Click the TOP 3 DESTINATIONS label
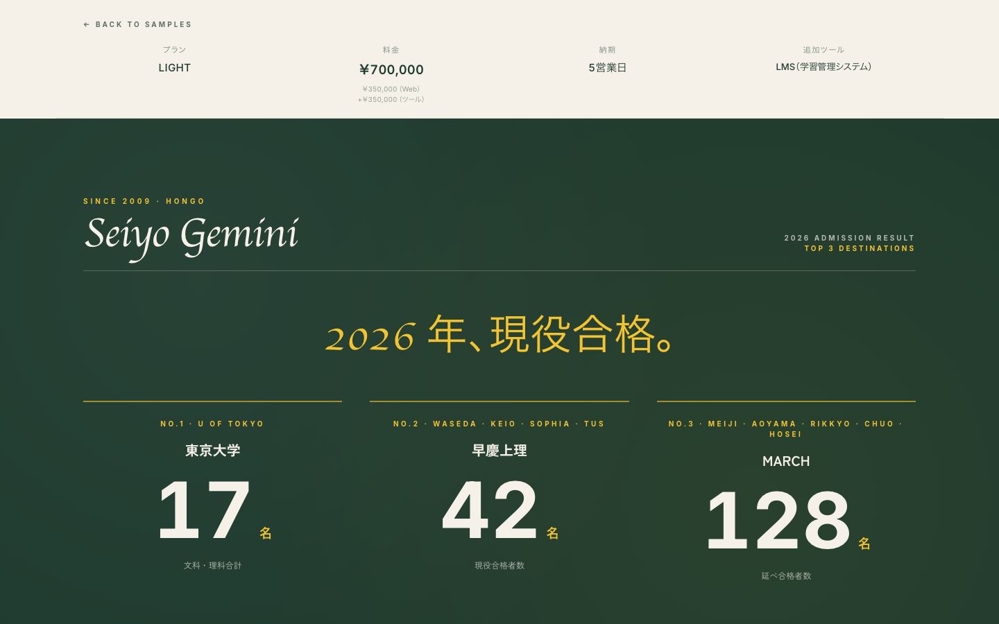 (x=860, y=248)
